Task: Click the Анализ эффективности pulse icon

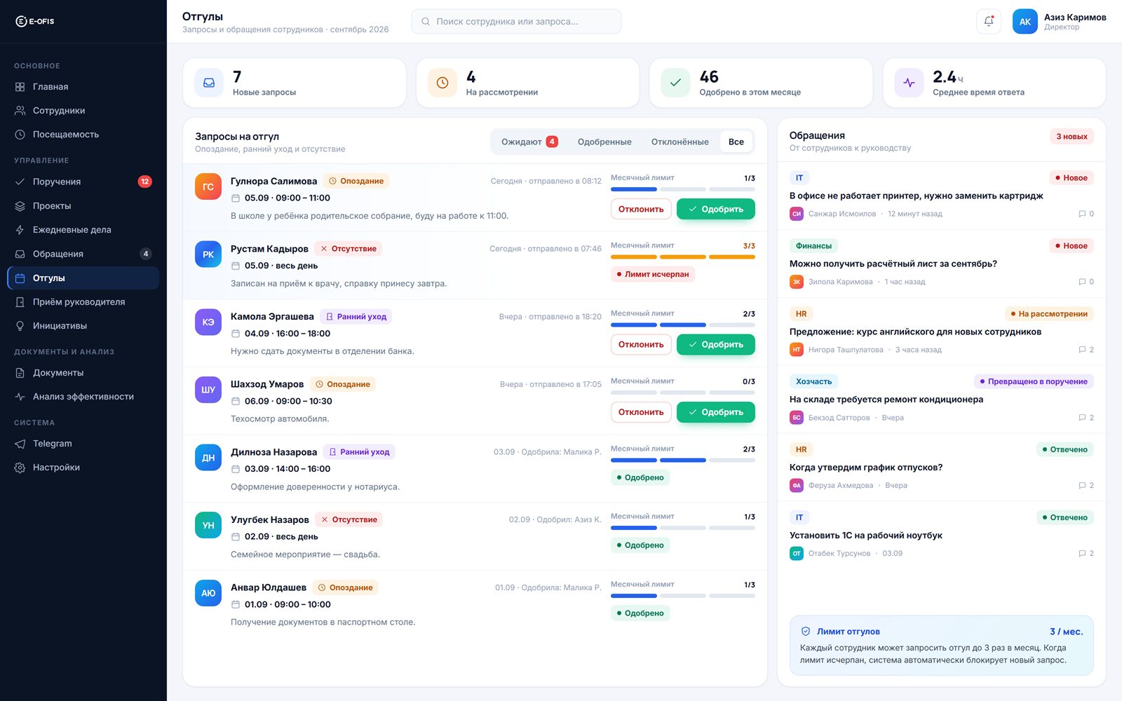Action: (20, 397)
